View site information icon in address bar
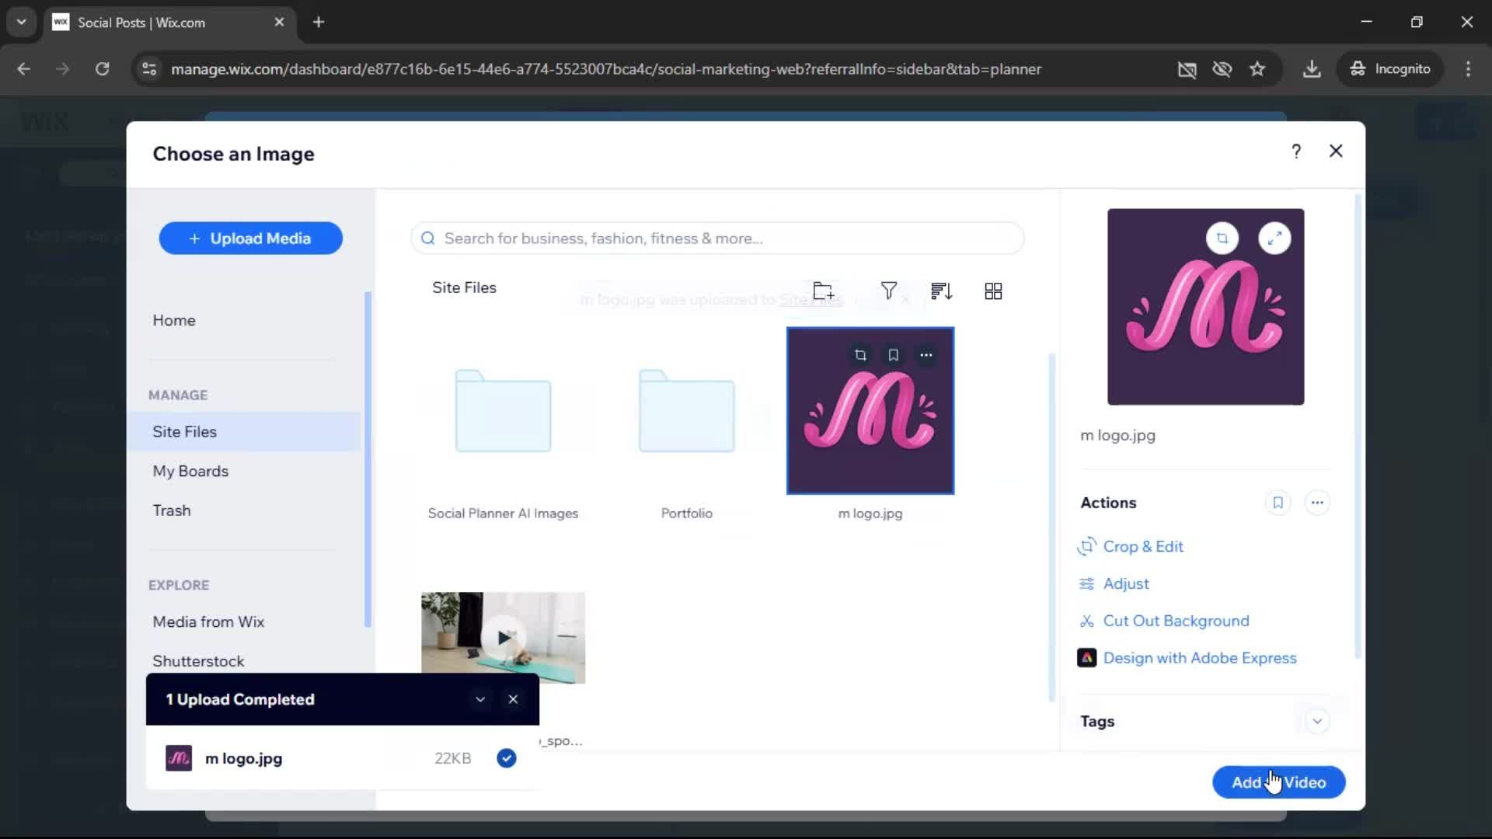This screenshot has height=839, width=1492. (x=148, y=69)
